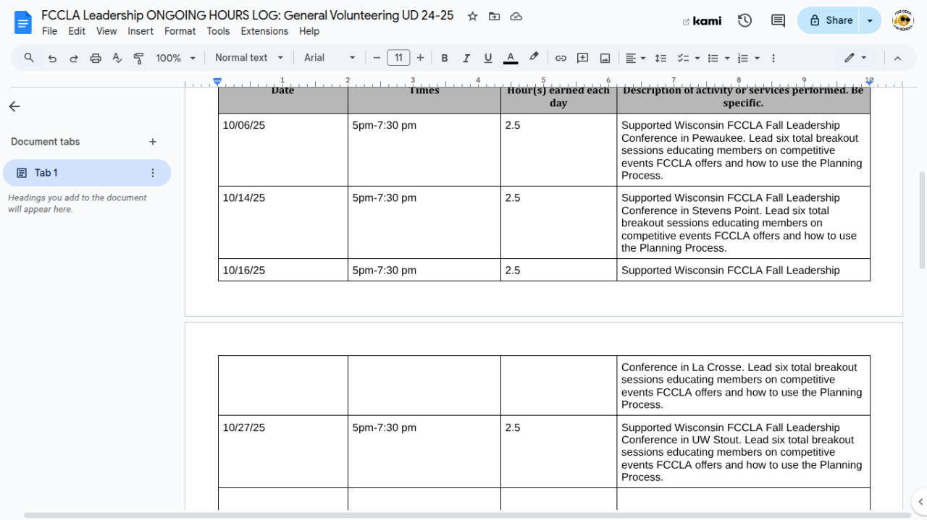This screenshot has width=927, height=520.
Task: Expand checklist menu arrow
Action: [697, 58]
